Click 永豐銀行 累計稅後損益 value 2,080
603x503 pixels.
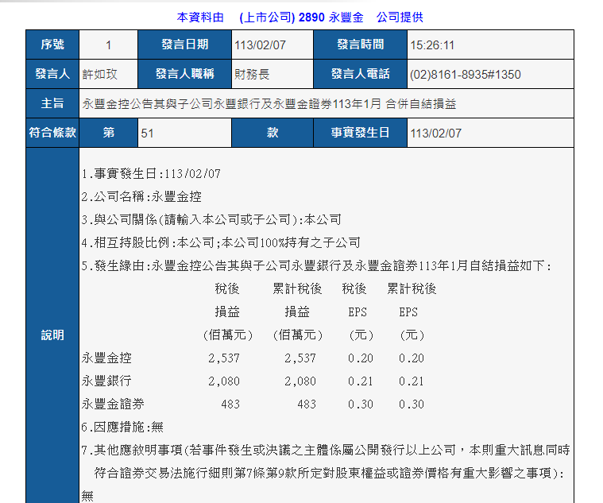pos(300,381)
